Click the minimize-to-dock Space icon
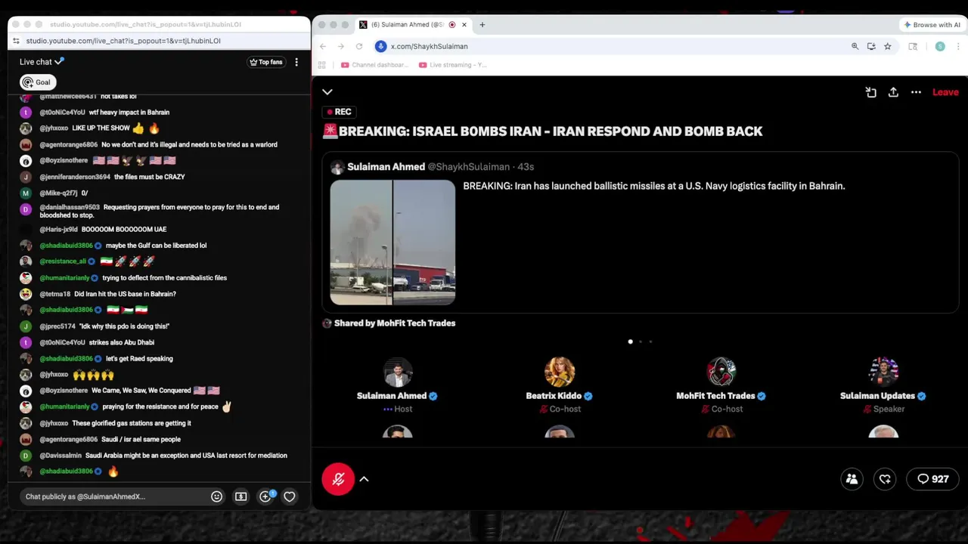 coord(870,92)
